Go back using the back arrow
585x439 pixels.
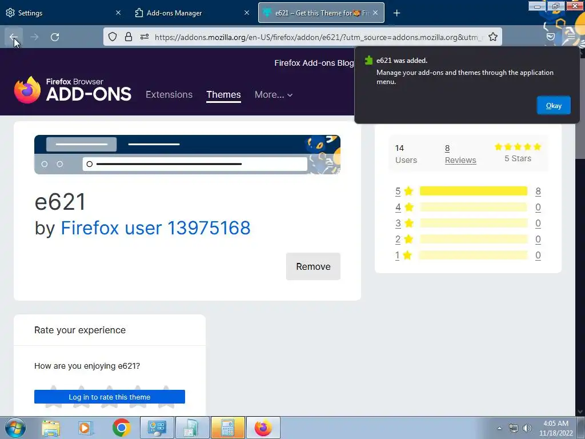pyautogui.click(x=14, y=37)
